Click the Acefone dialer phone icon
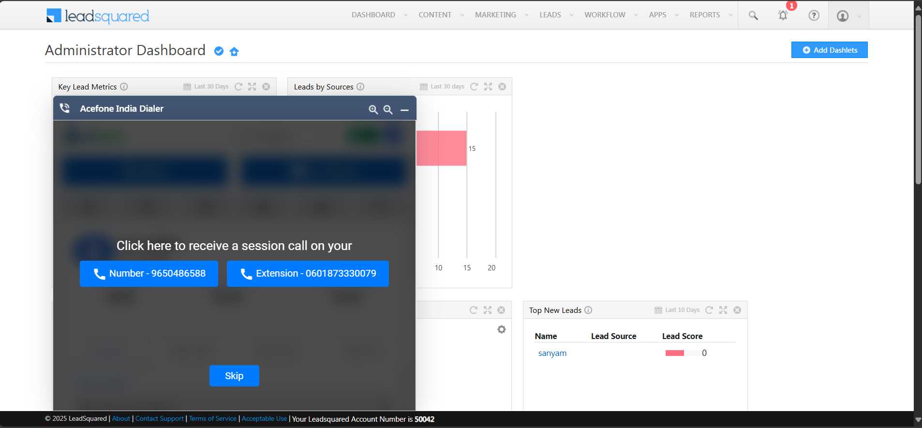Viewport: 922px width, 428px height. click(x=65, y=108)
